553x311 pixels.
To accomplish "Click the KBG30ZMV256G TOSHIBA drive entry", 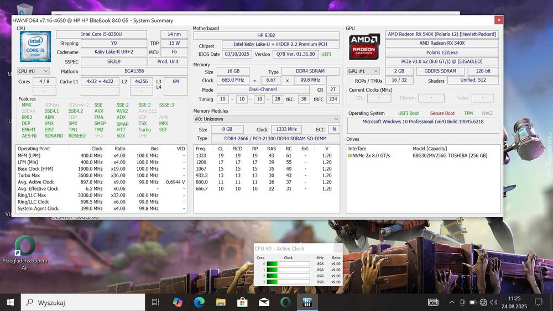I will click(x=450, y=156).
